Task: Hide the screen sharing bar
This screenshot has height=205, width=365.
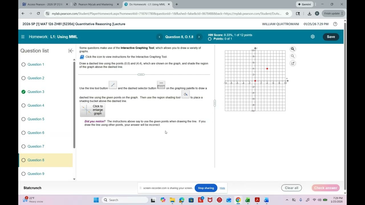Action: coord(222,188)
